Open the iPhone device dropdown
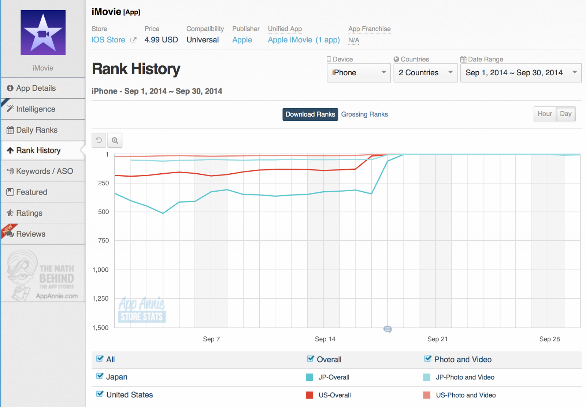Screen dimensions: 586x407 [x=359, y=73]
